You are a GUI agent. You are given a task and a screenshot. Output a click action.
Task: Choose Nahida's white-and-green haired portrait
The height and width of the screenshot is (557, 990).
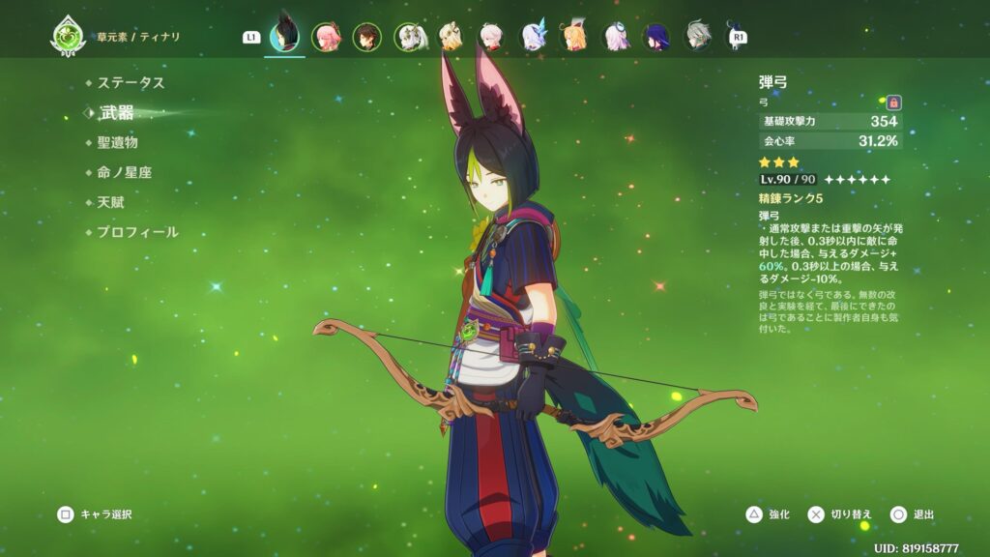coord(410,37)
